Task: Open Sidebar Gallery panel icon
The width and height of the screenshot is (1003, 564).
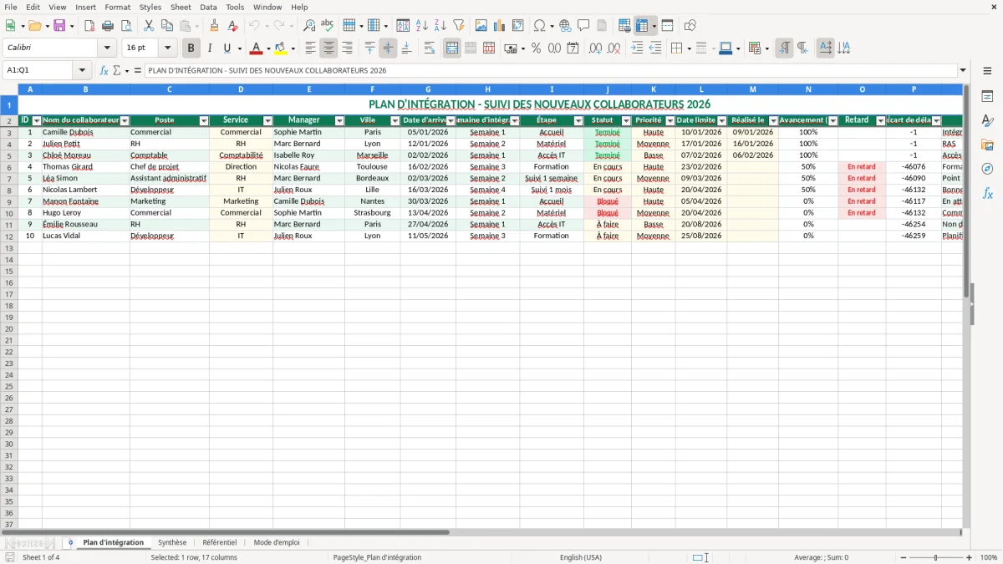Action: [x=988, y=145]
